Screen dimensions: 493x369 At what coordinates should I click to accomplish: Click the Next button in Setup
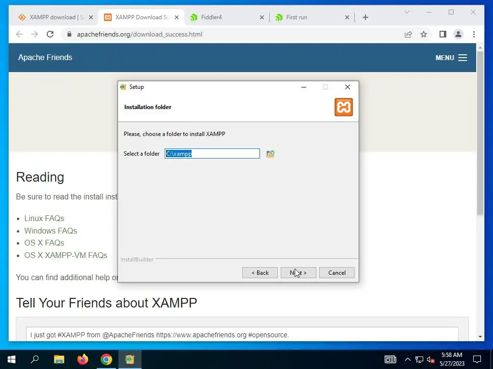click(x=298, y=273)
